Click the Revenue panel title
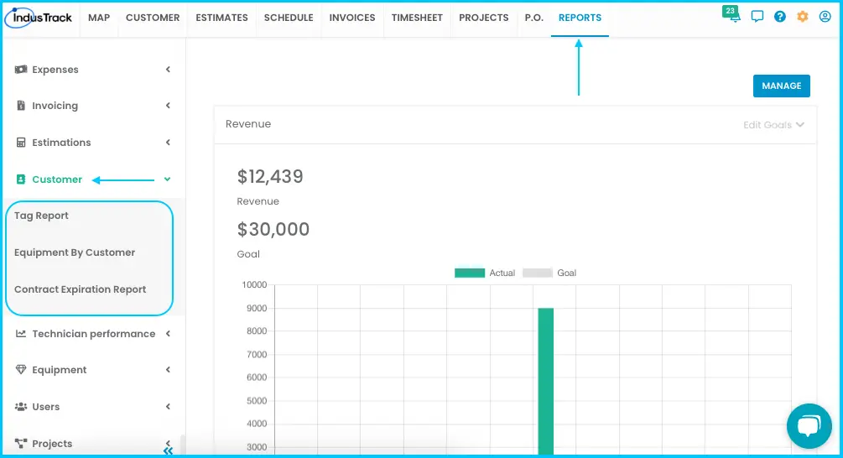 click(248, 124)
